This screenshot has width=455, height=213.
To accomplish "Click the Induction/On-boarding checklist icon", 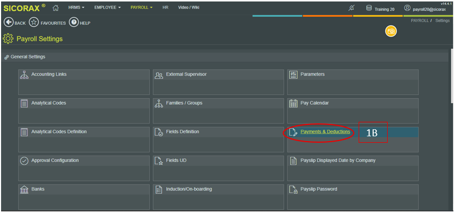I will [159, 189].
